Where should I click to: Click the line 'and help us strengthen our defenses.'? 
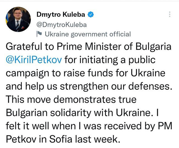89,87
